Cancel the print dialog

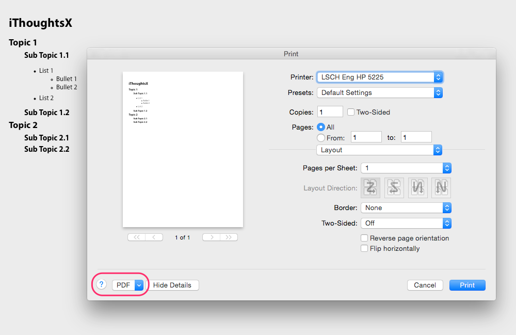tap(425, 285)
